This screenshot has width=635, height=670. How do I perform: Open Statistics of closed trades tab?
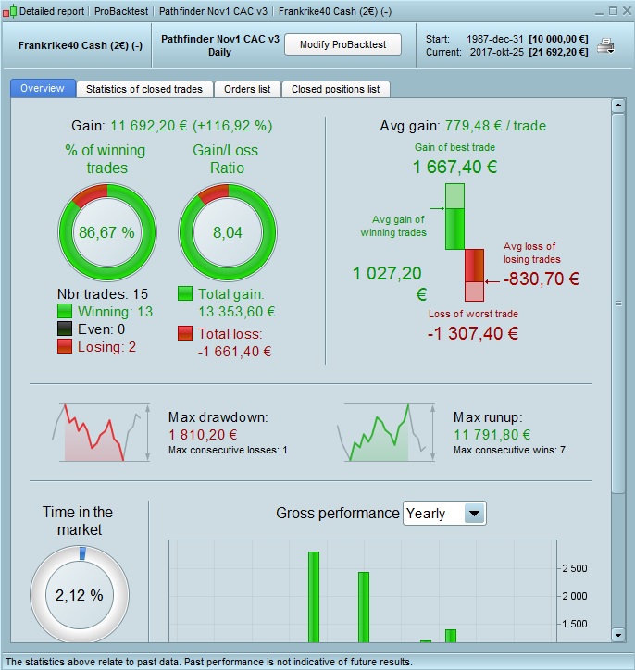(x=144, y=89)
